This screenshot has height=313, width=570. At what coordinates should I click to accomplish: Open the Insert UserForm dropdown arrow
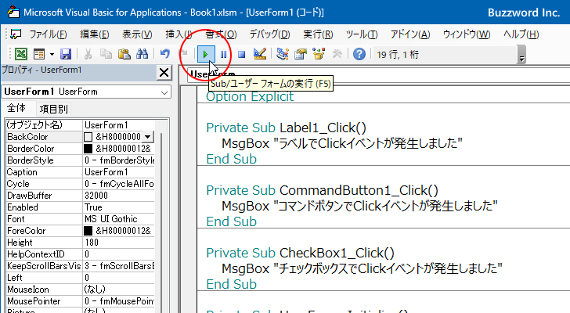(x=52, y=55)
